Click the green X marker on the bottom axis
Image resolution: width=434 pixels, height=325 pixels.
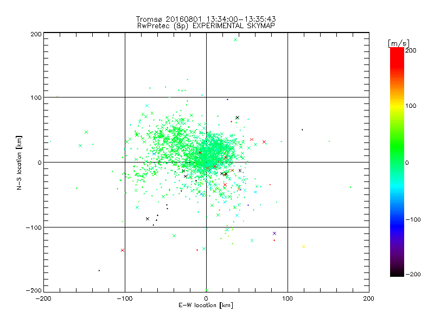(207, 290)
